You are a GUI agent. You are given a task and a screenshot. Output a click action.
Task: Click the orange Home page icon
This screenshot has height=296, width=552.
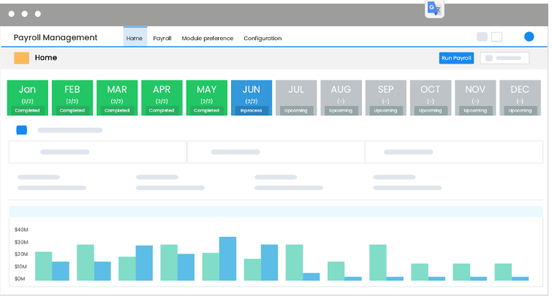(21, 58)
